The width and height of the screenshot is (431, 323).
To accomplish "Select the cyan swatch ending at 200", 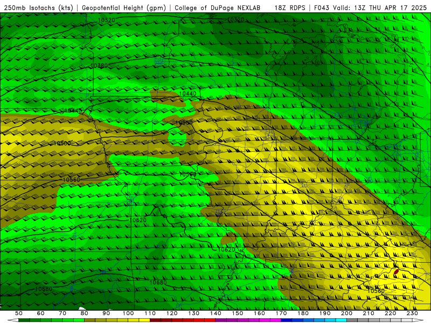I will [341, 320].
